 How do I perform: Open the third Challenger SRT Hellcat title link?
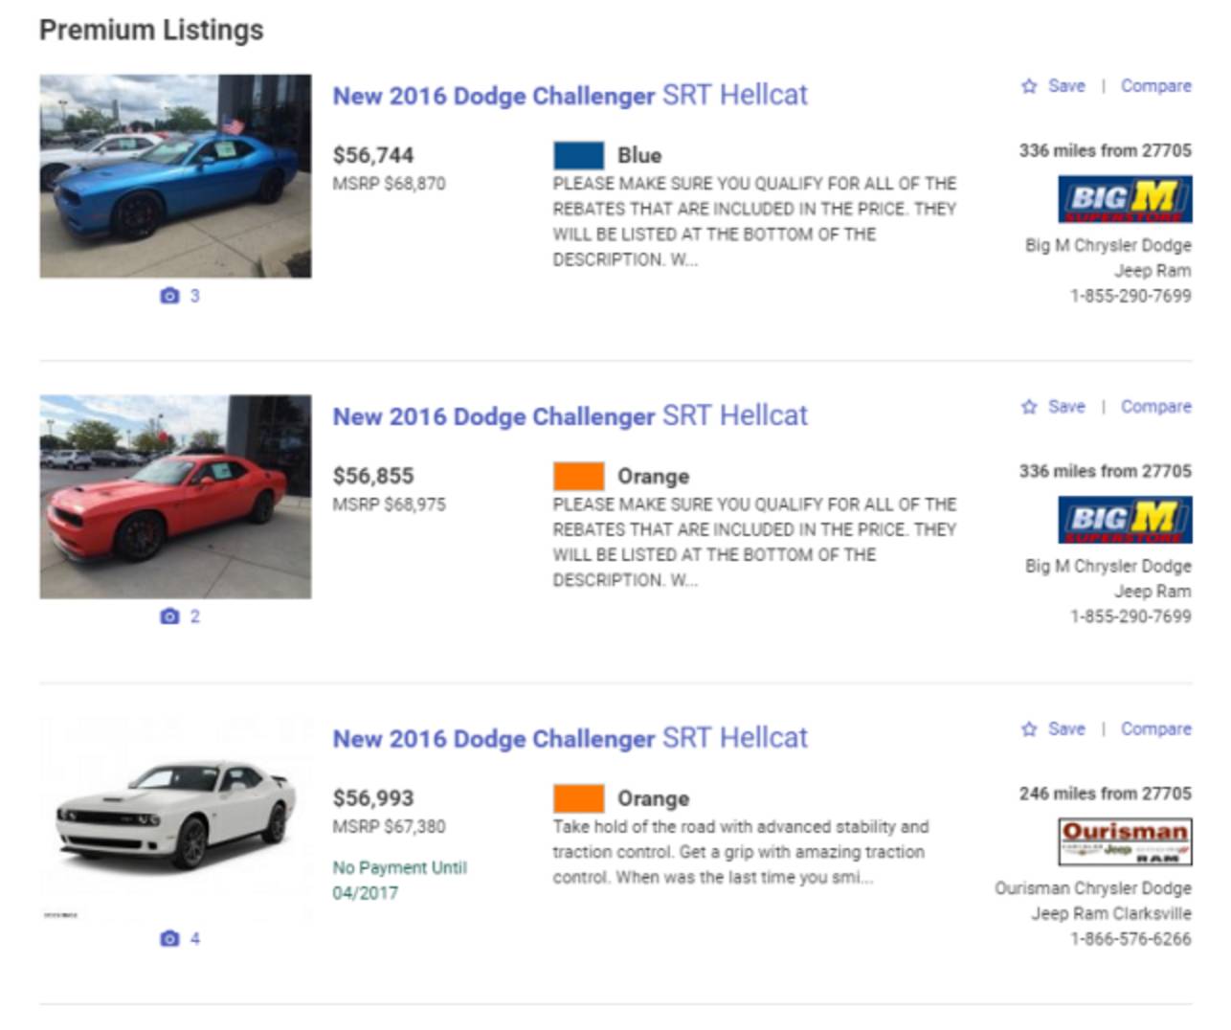click(x=570, y=739)
